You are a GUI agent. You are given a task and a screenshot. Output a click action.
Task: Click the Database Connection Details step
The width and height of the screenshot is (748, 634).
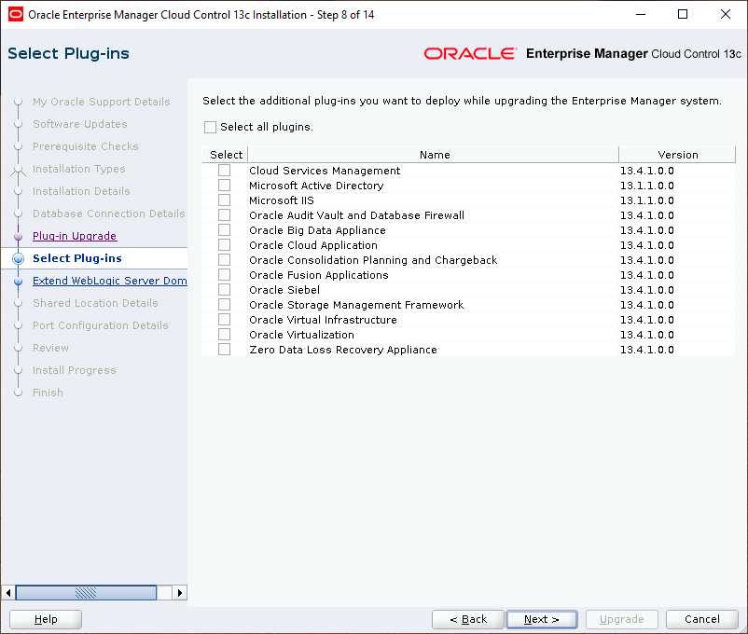tap(109, 214)
